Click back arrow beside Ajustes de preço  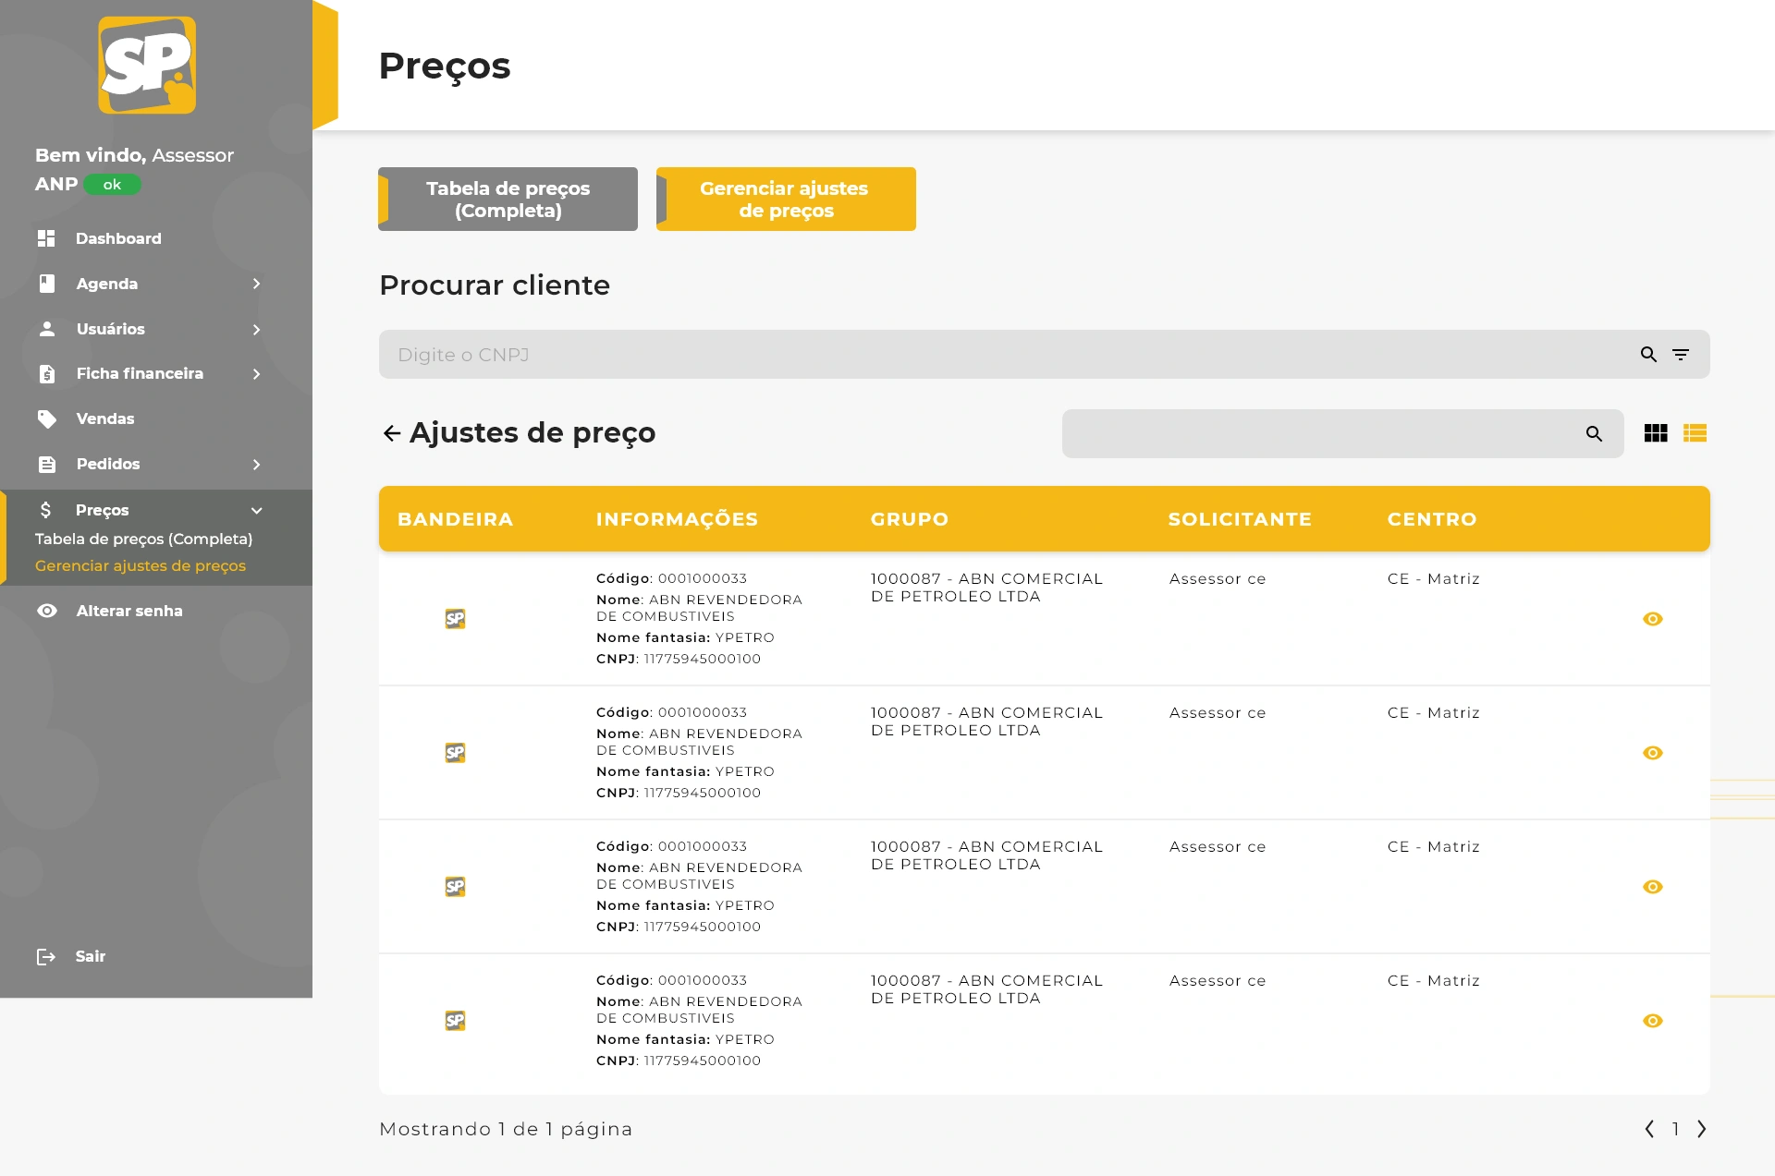(x=391, y=433)
